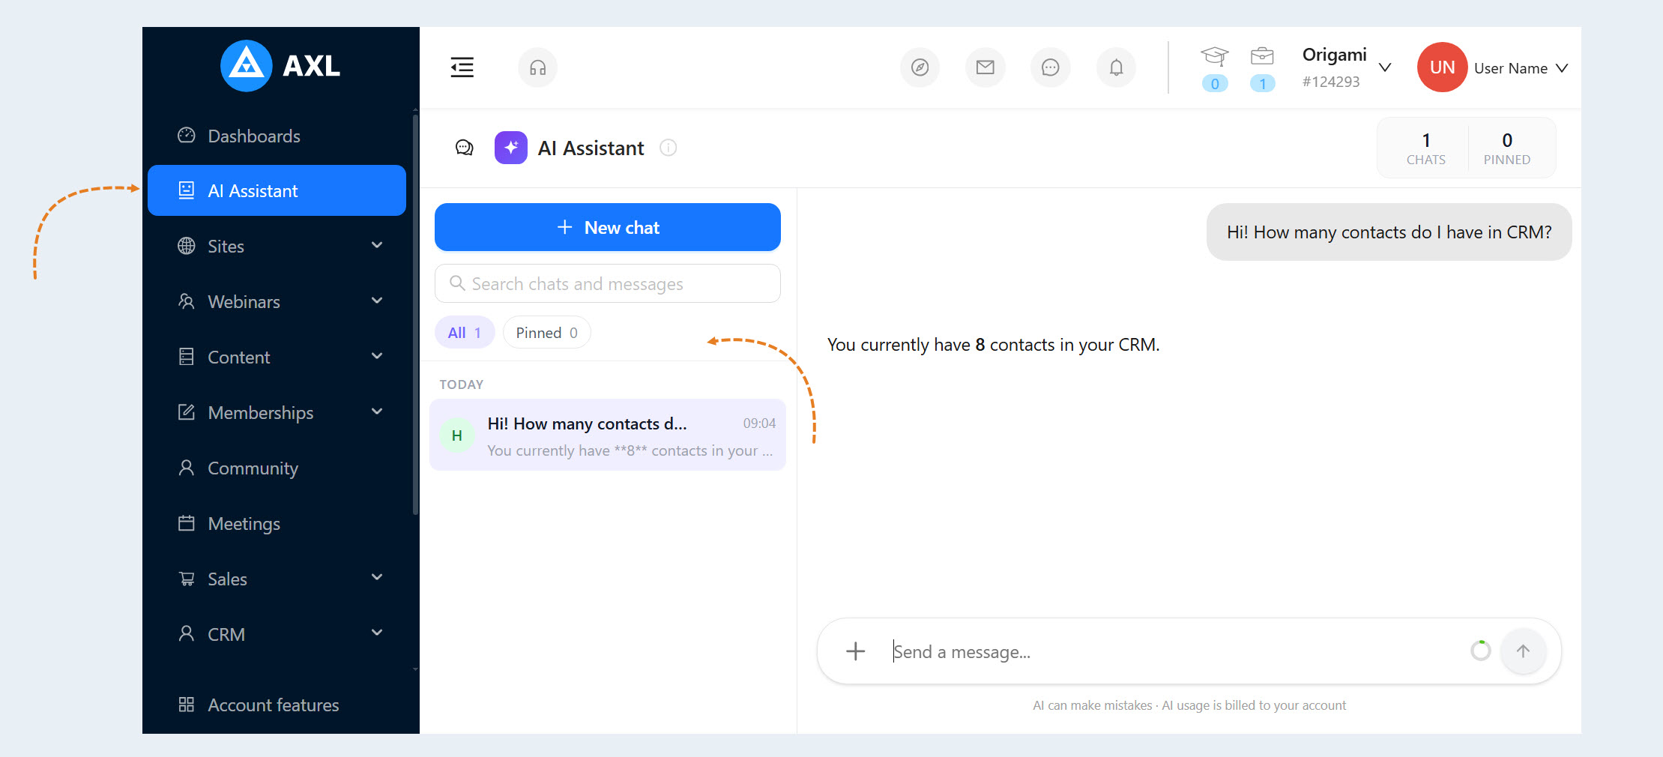Viewport: 1663px width, 757px height.
Task: Click the info icon next to AI Assistant
Action: point(668,148)
